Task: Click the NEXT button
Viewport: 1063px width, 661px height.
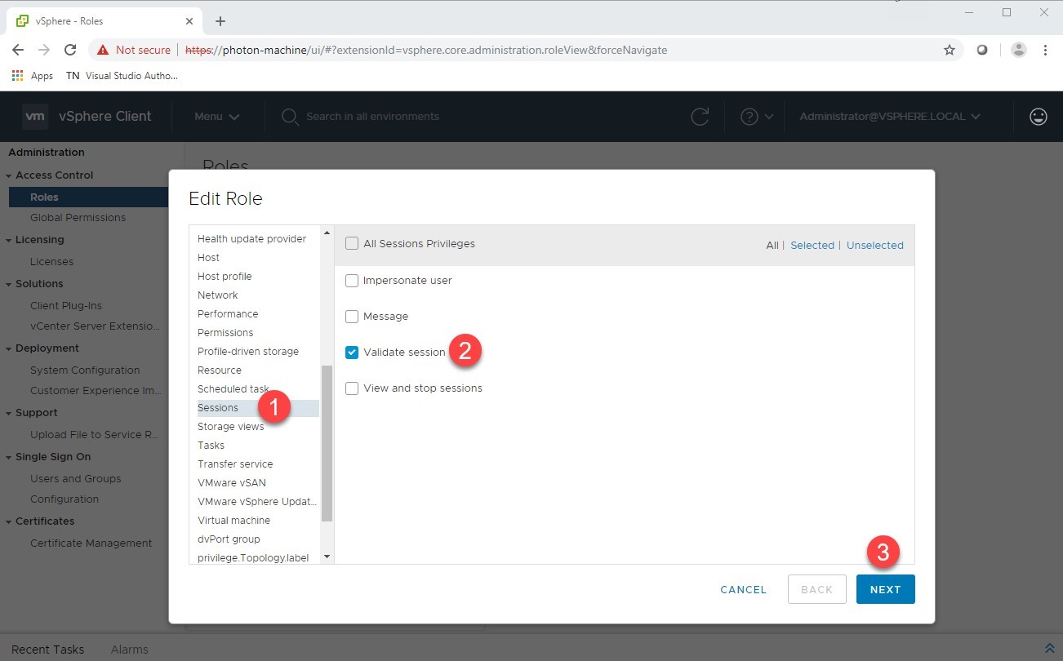Action: 885,588
